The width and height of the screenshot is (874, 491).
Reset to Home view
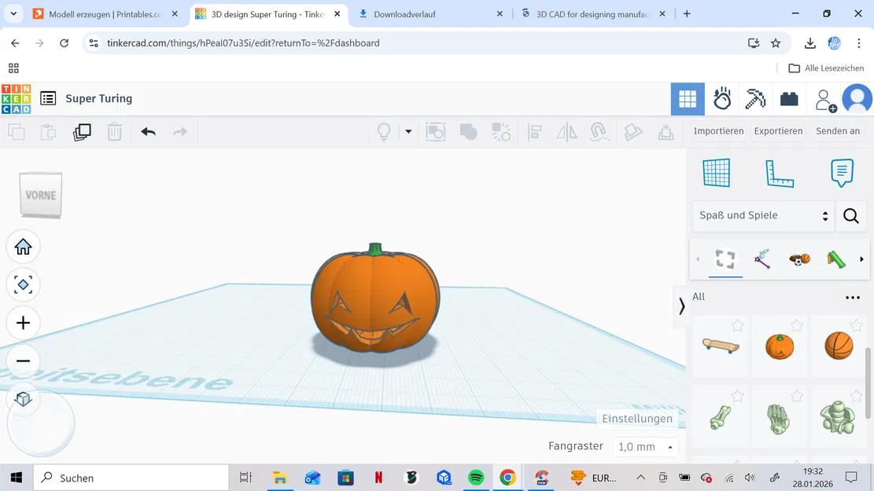coord(23,247)
